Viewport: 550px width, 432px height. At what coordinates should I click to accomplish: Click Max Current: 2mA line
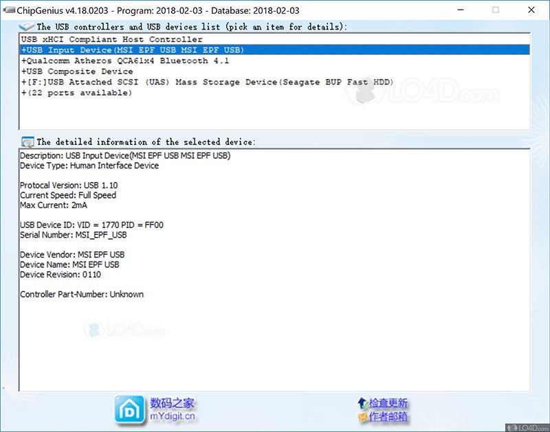pyautogui.click(x=54, y=205)
